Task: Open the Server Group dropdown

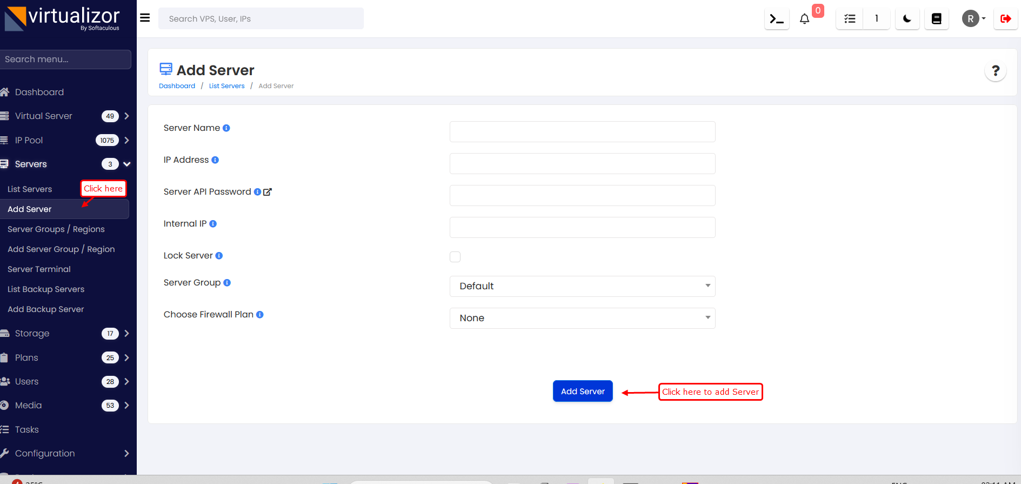Action: (x=582, y=286)
